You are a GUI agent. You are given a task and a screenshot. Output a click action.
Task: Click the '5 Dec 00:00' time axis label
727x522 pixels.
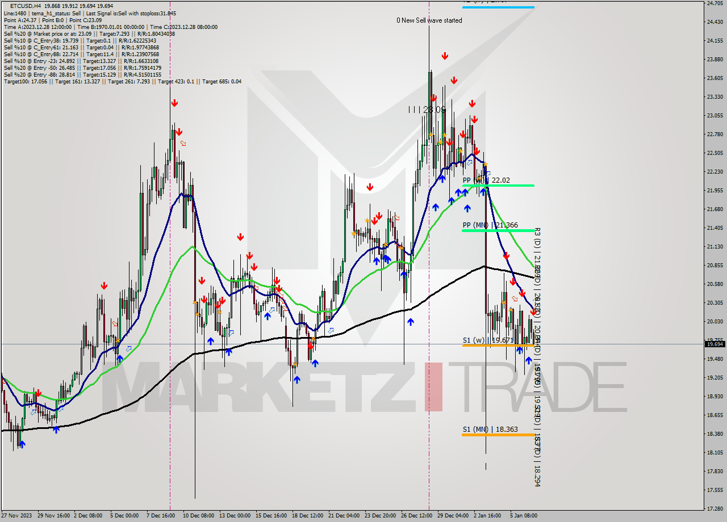(x=124, y=516)
